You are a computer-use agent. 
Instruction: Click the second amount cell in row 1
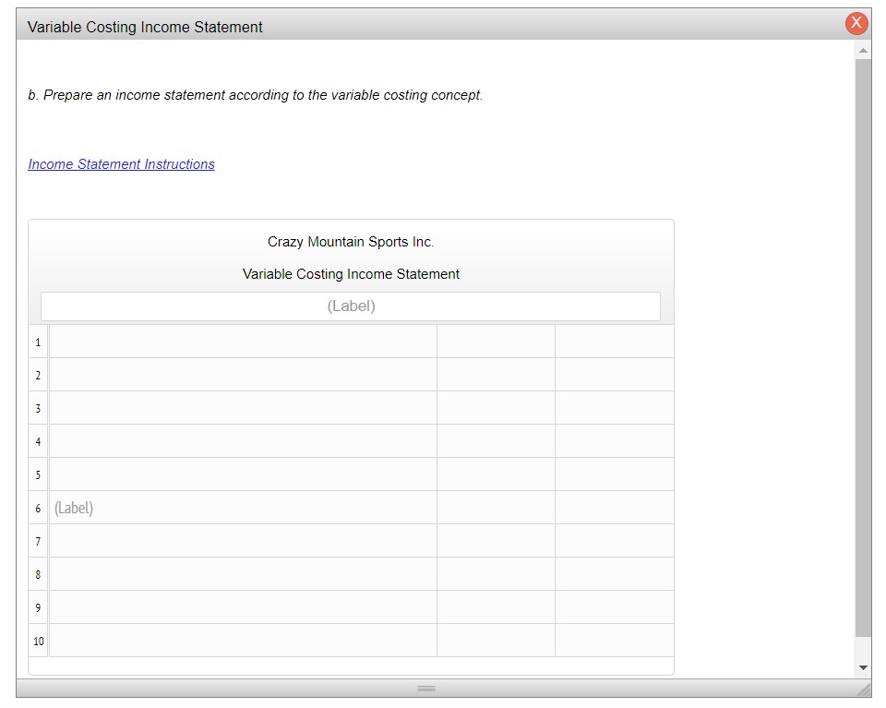[614, 341]
